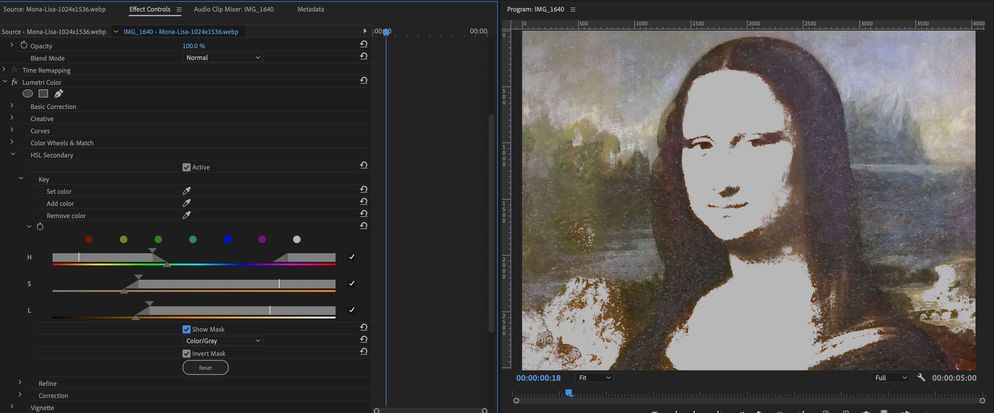The height and width of the screenshot is (413, 994).
Task: Open the Fit zoom level dropdown
Action: pyautogui.click(x=594, y=378)
